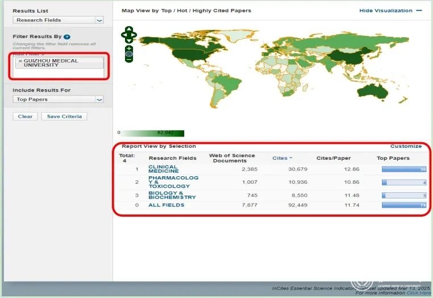Open Clinical Medicine research field link
The height and width of the screenshot is (298, 433).
(163, 169)
